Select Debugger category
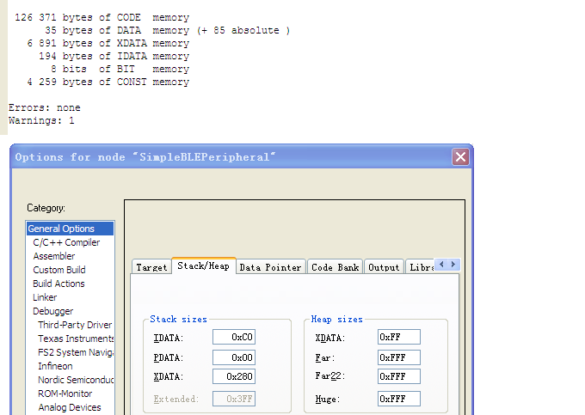The image size is (585, 415). [52, 311]
